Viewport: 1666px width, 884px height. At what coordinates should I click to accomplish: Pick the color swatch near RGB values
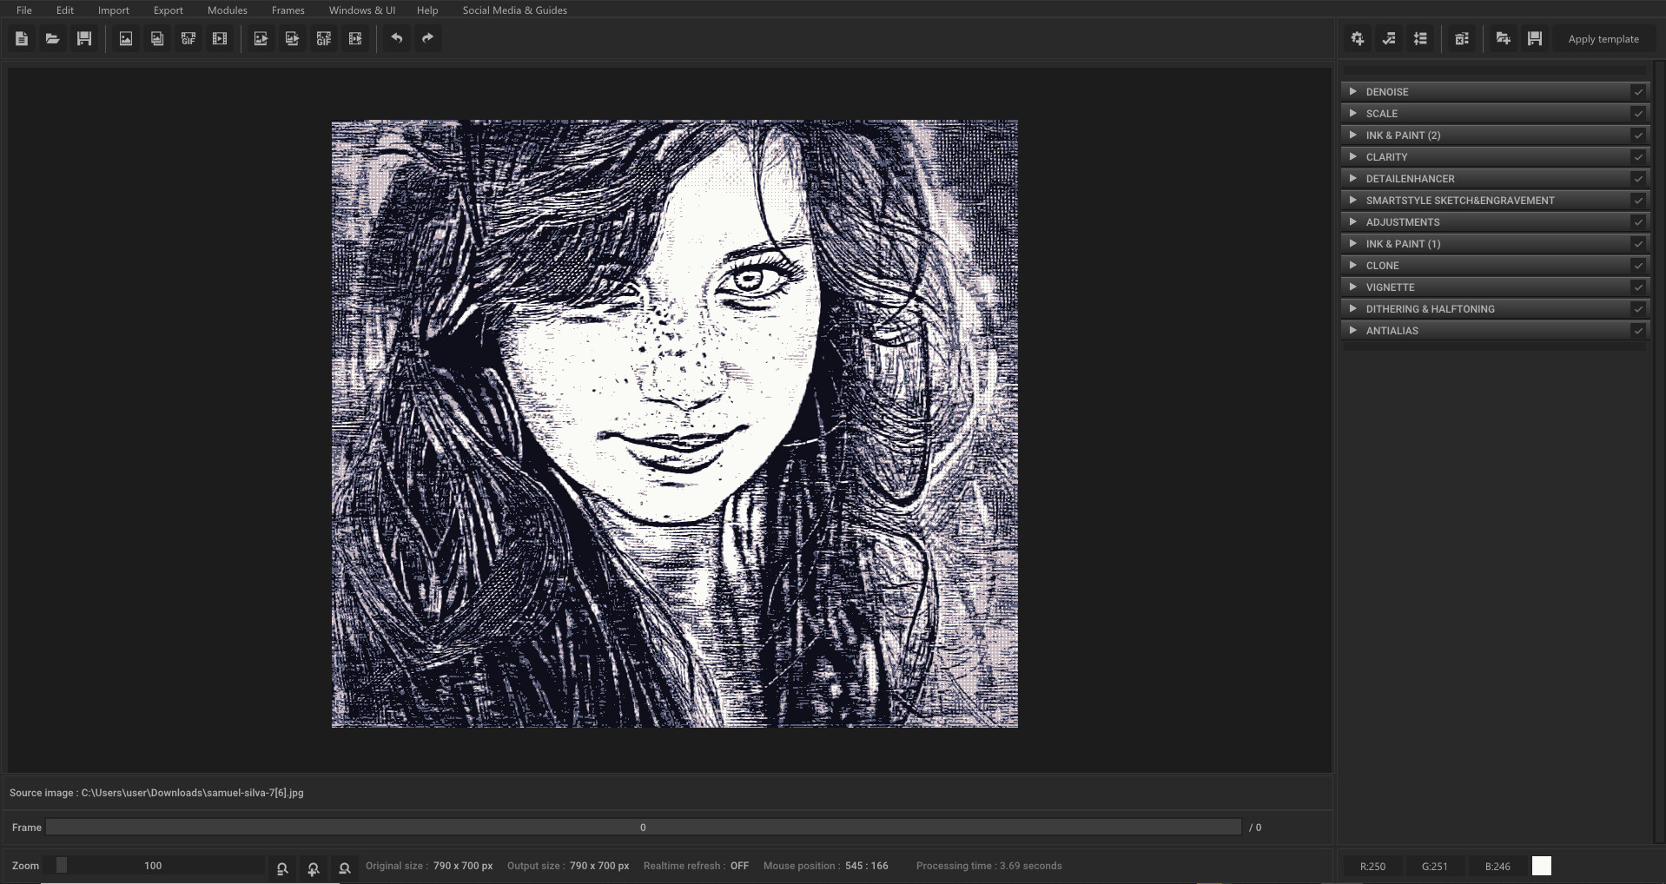(1542, 865)
